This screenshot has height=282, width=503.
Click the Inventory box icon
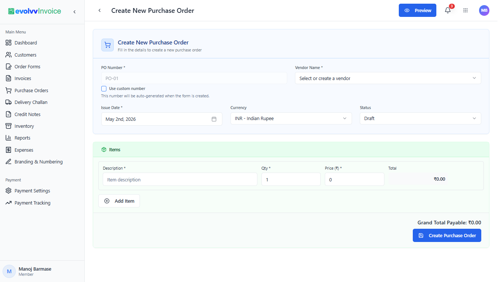(x=8, y=126)
